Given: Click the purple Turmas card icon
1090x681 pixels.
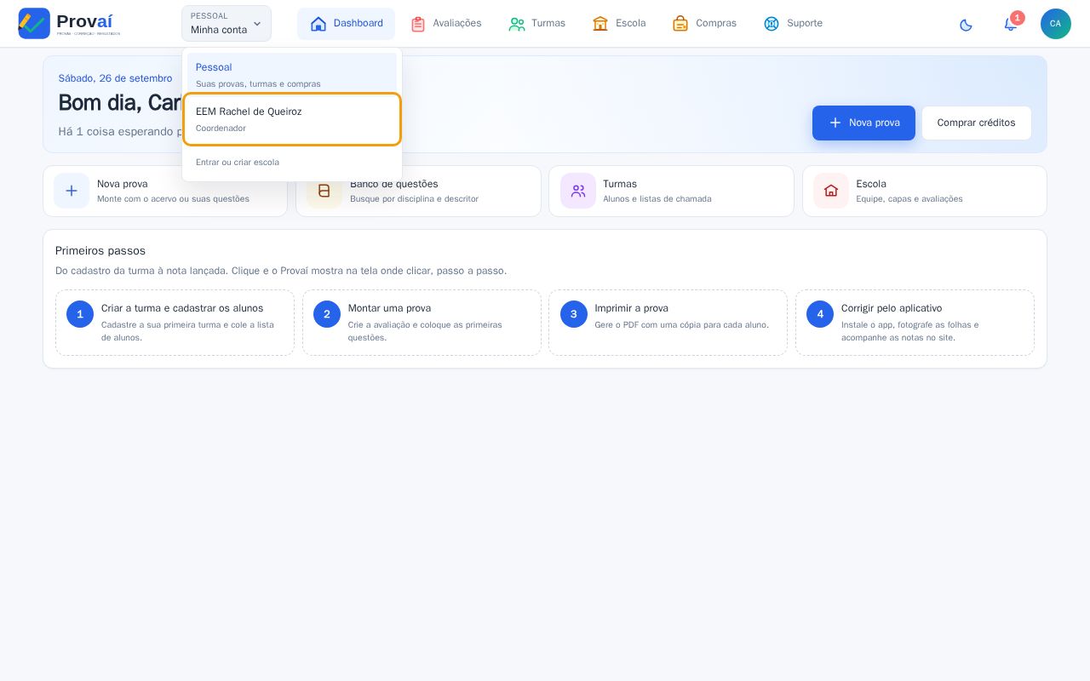Looking at the screenshot, I should [578, 191].
